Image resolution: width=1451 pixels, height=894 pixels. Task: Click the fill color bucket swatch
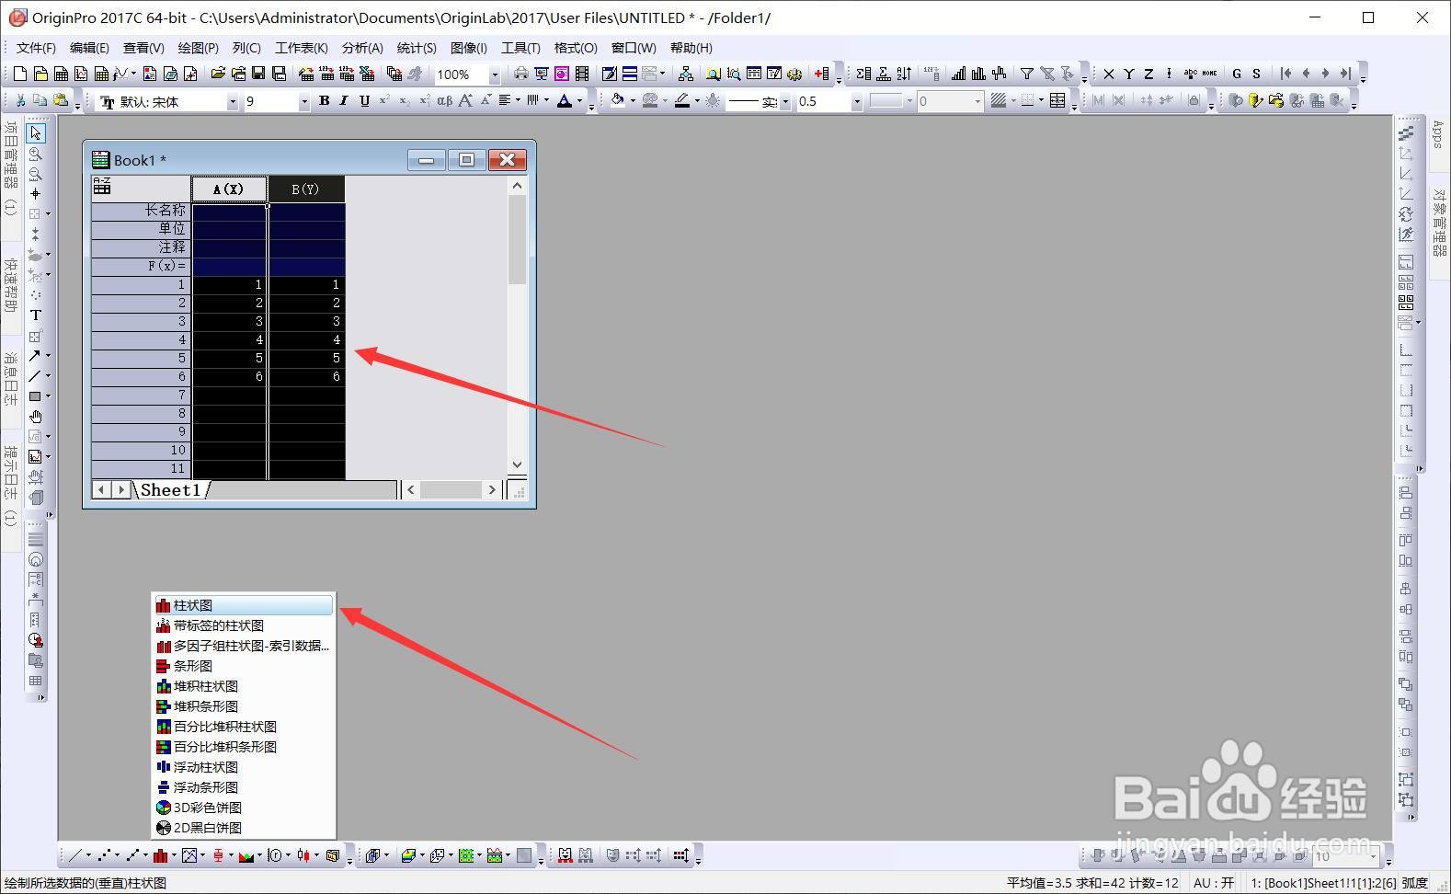pyautogui.click(x=618, y=101)
